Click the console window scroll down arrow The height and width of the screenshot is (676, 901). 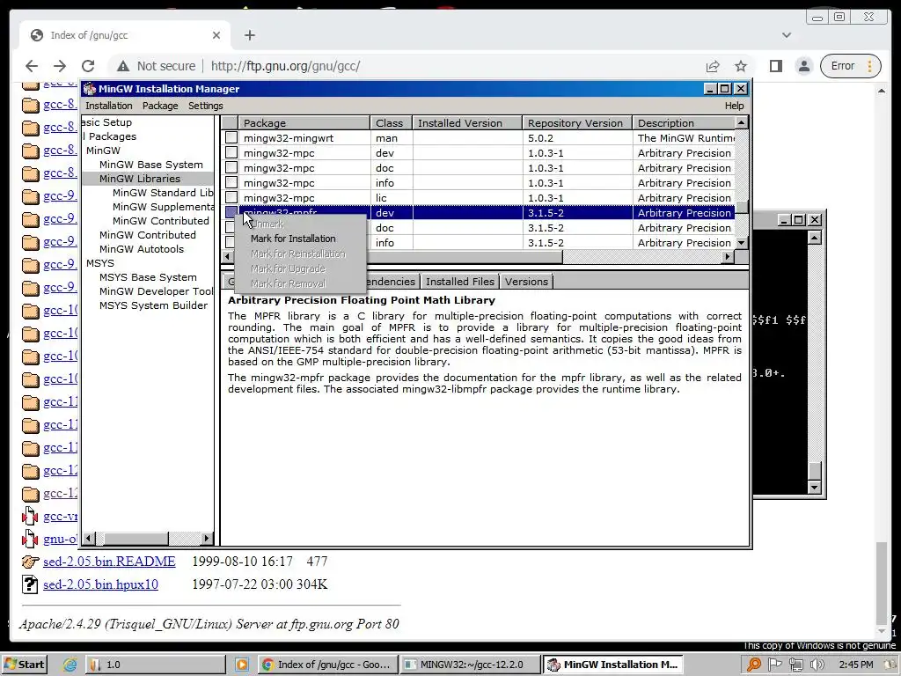coord(814,487)
